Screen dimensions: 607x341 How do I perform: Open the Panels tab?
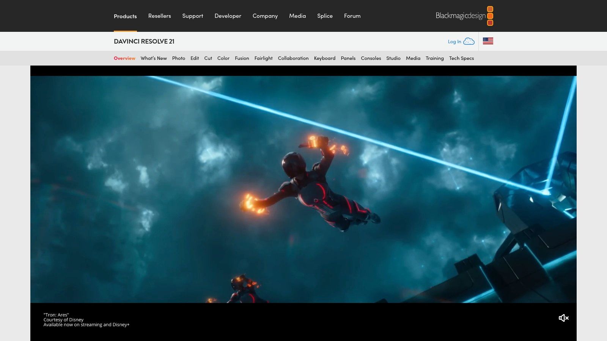coord(348,58)
